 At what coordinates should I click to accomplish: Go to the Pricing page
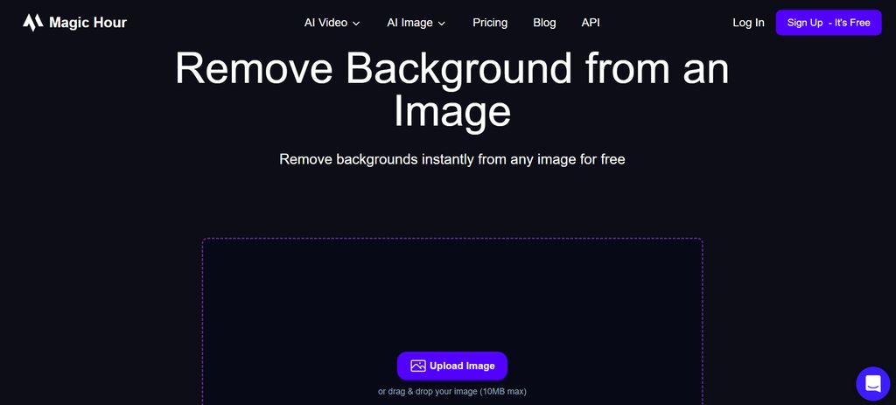(490, 23)
